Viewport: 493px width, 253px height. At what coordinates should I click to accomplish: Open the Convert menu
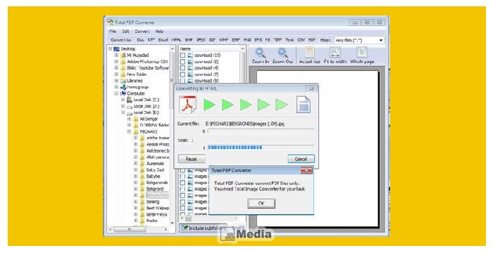click(142, 32)
